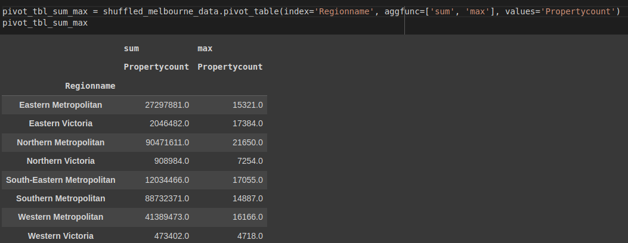Select the Eastern Victoria row label
The height and width of the screenshot is (243, 628).
(60, 123)
